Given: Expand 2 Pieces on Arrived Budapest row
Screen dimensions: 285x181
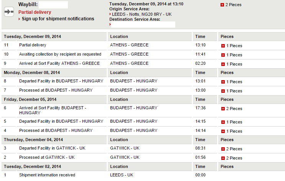Looking at the screenshot, I should [x=223, y=109].
